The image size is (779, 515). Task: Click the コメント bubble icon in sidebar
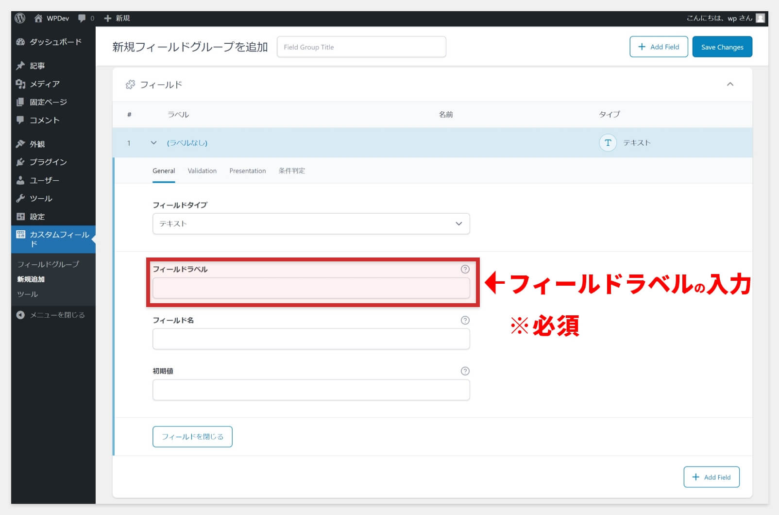20,120
